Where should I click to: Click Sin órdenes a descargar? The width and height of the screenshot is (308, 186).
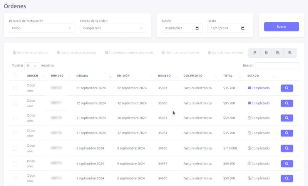[77, 53]
